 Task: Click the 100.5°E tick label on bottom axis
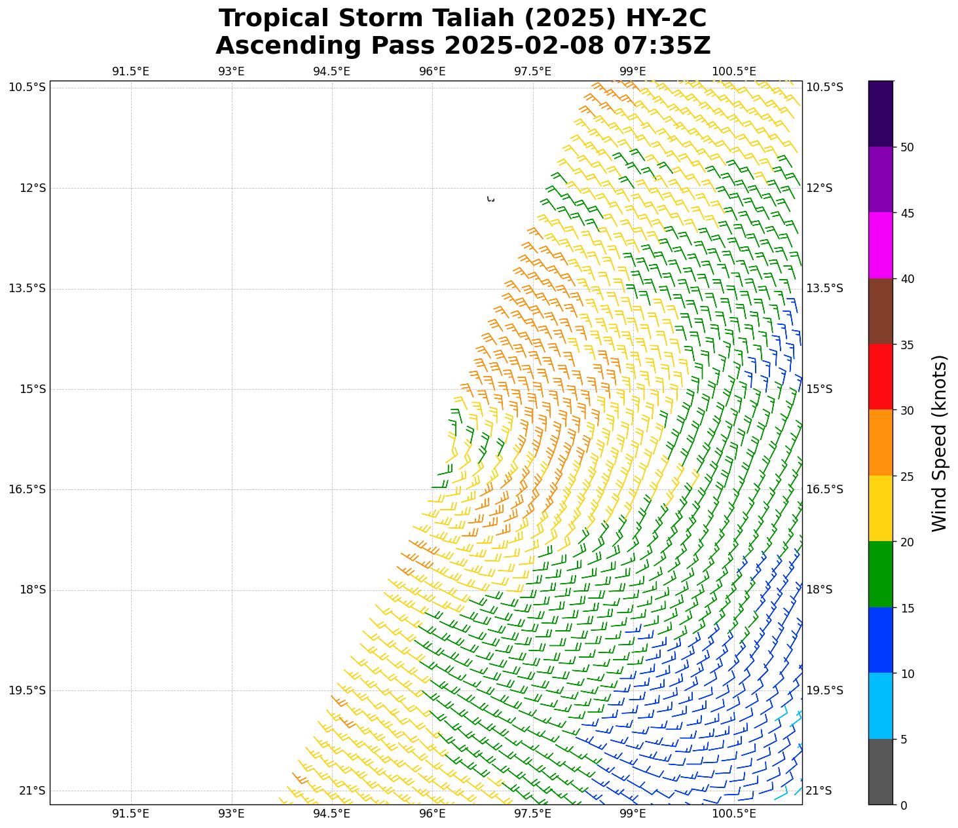(x=734, y=814)
